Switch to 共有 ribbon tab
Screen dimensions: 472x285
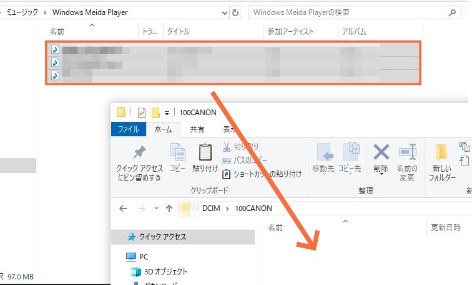click(x=197, y=129)
